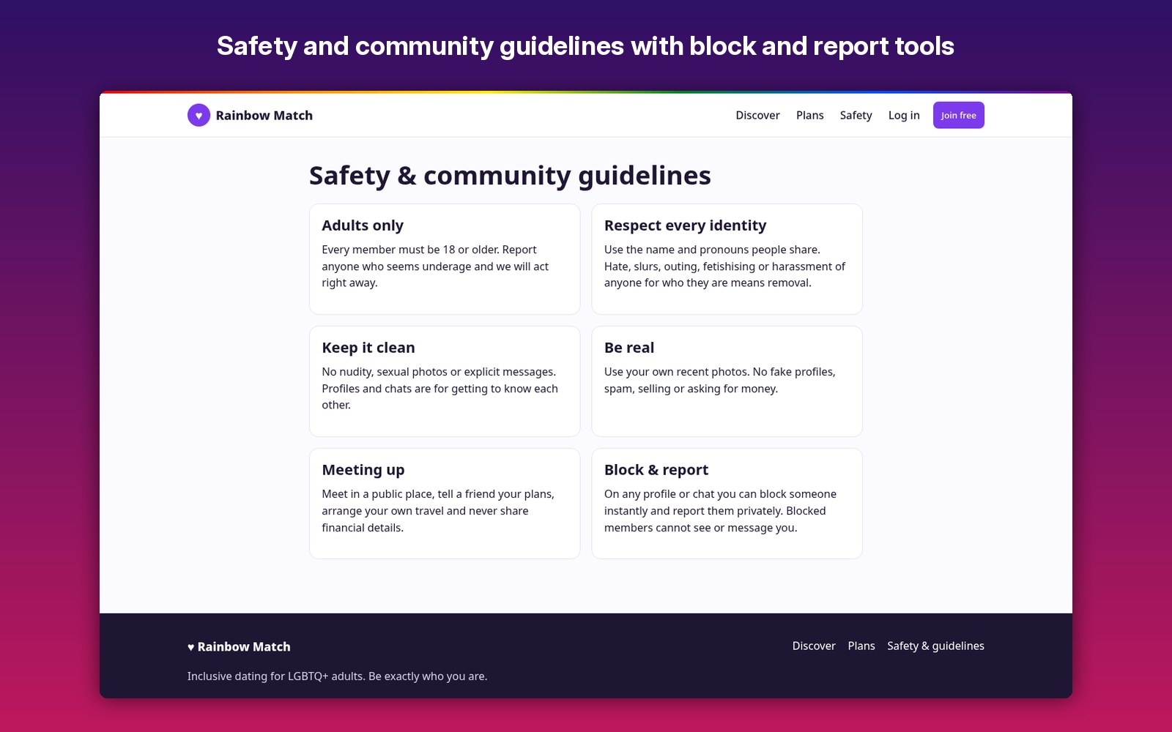Select the Adults only card heading
The height and width of the screenshot is (732, 1172).
coord(363,225)
